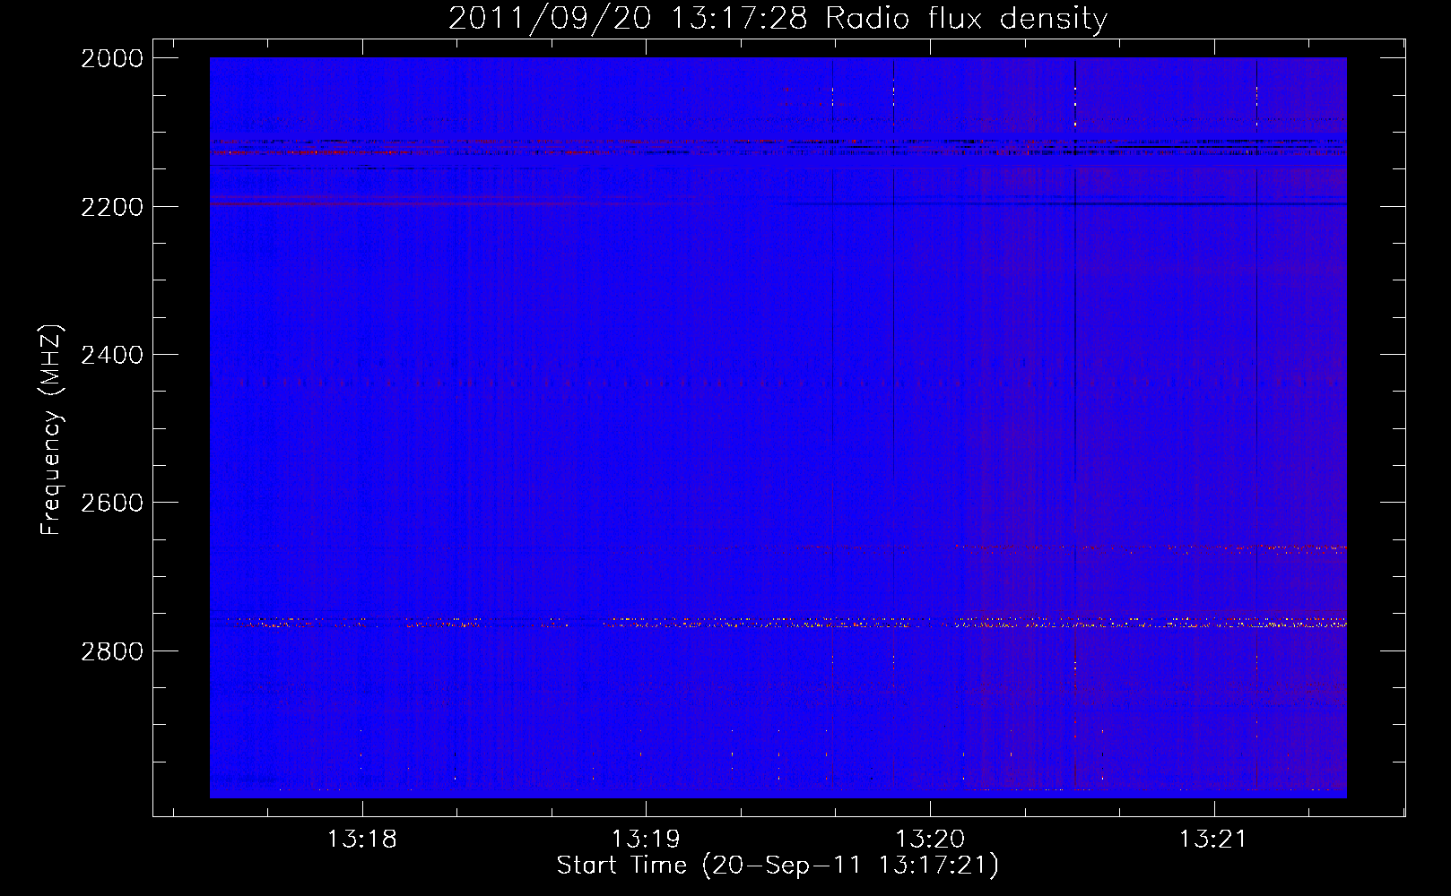Pick the 13:21 time tick label
The height and width of the screenshot is (896, 1451).
(x=1213, y=840)
